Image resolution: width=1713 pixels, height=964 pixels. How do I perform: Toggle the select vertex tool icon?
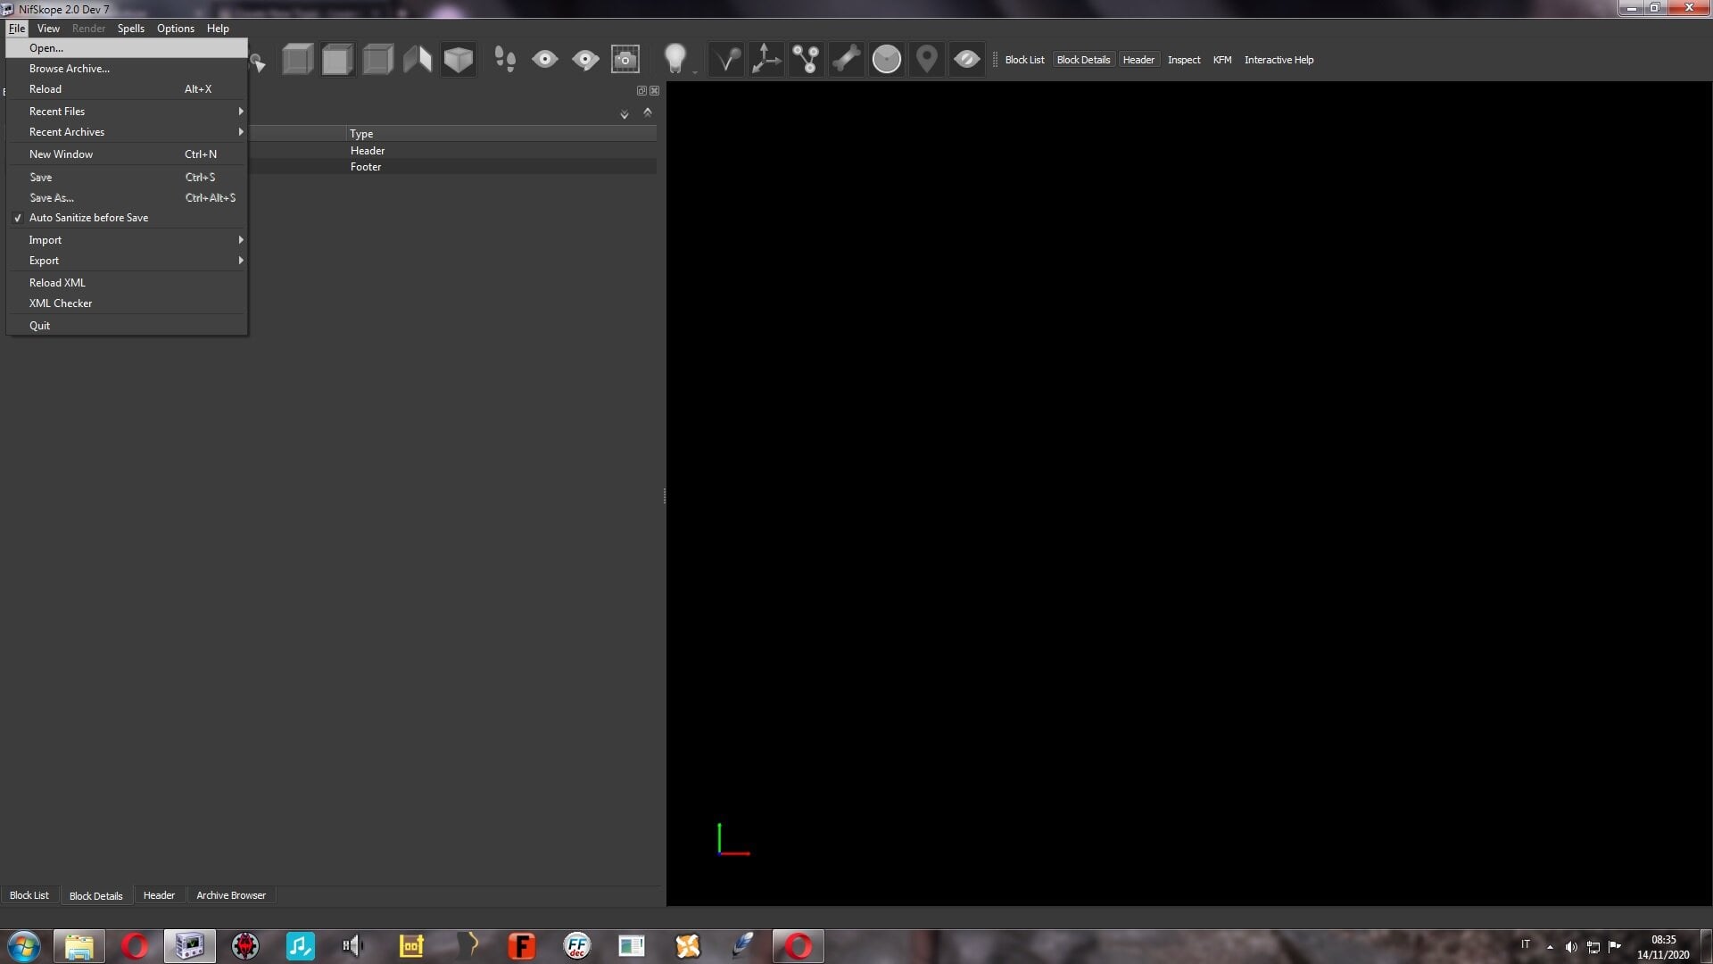726,60
